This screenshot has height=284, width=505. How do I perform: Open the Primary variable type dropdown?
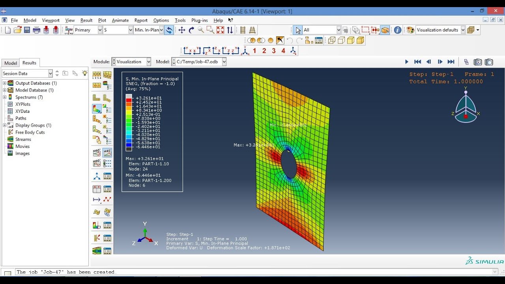[99, 30]
